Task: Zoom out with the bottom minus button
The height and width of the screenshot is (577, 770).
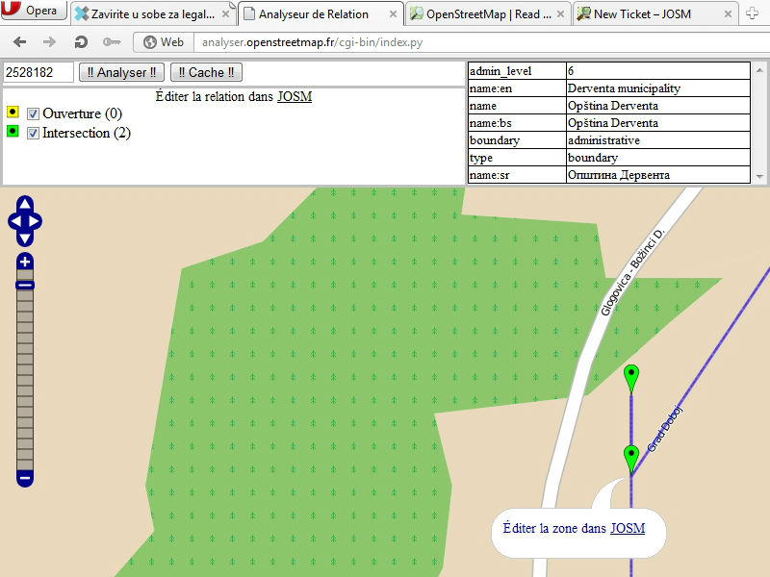Action: 25,477
